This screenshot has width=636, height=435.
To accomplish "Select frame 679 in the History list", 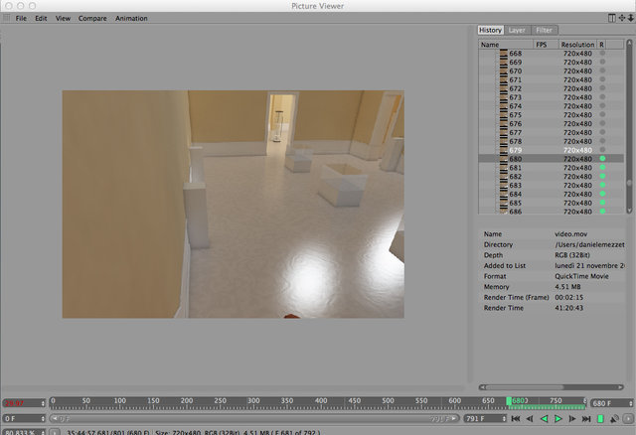I will pyautogui.click(x=551, y=150).
